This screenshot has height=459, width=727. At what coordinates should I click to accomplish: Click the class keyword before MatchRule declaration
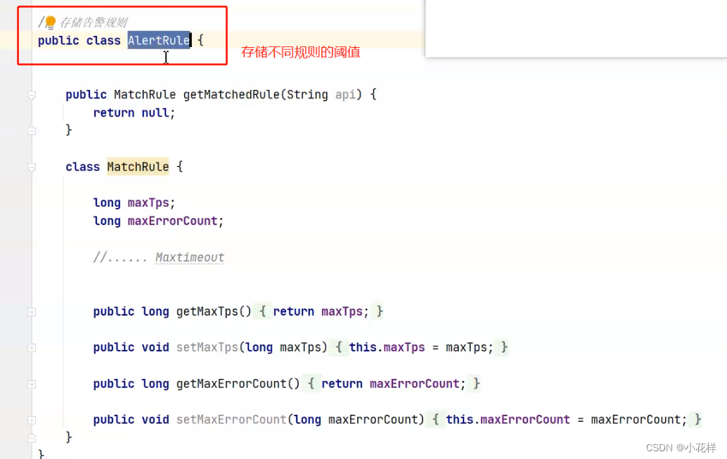(82, 167)
